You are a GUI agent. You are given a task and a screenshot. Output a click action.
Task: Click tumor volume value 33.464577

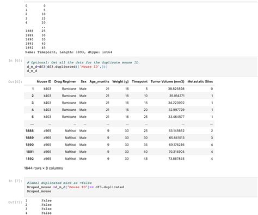pos(176,117)
